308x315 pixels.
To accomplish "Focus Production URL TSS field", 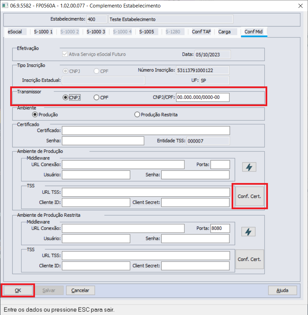I will pos(146,192).
